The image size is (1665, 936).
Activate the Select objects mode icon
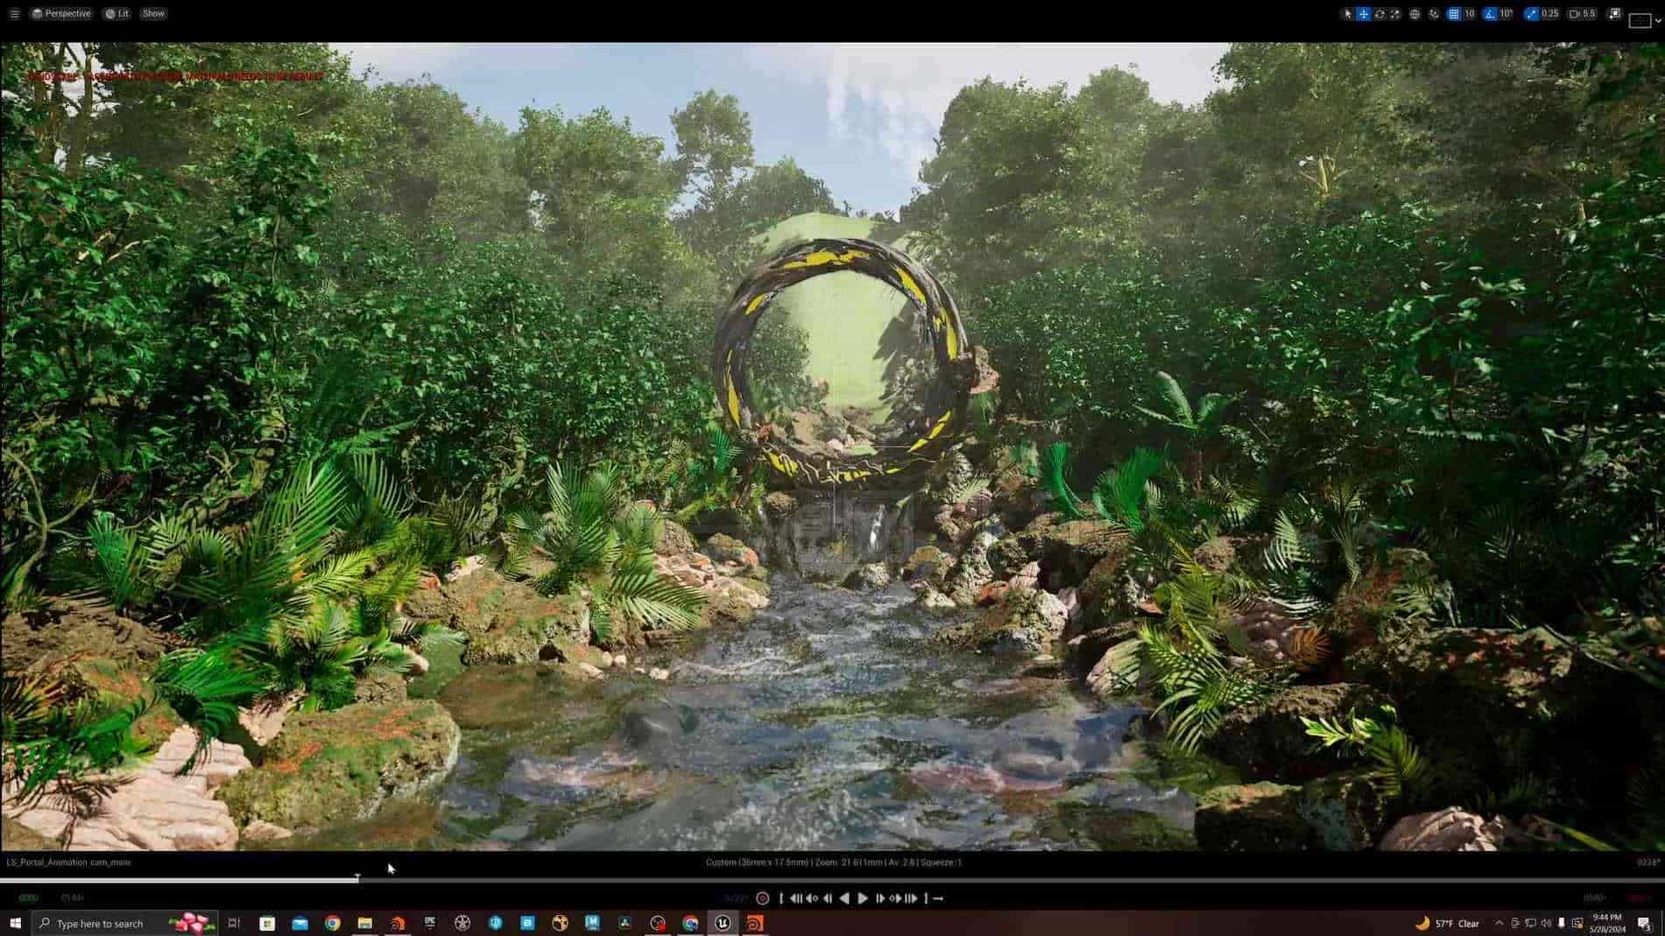1348,14
